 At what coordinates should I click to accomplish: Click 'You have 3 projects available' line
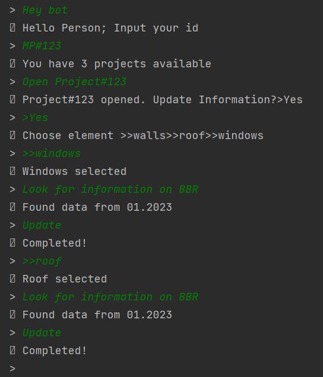117,64
